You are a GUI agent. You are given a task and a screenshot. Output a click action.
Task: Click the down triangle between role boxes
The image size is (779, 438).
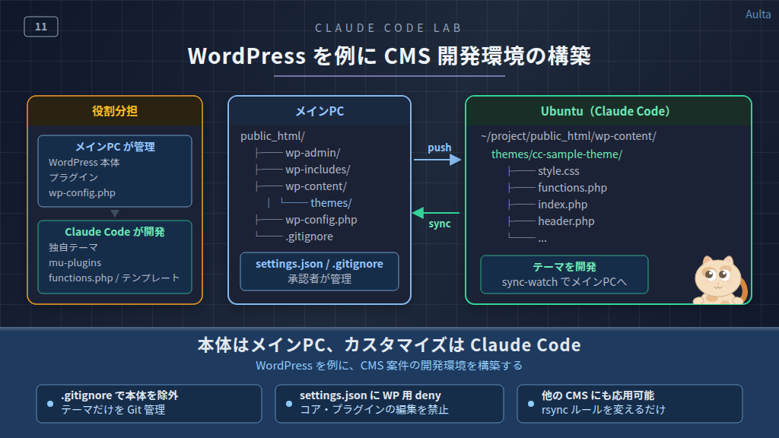pos(115,214)
